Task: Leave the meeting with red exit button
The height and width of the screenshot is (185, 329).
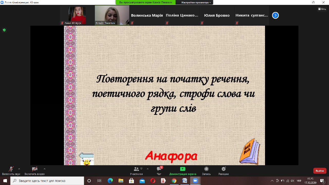Action: click(319, 171)
